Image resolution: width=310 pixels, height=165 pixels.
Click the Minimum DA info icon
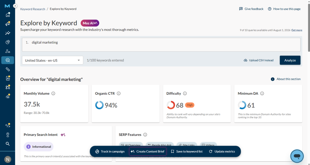pyautogui.click(x=262, y=94)
